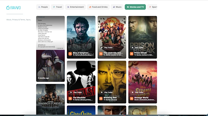Click the Entertainment tab icon
Viewport: 208px width, 116px height.
click(x=68, y=7)
